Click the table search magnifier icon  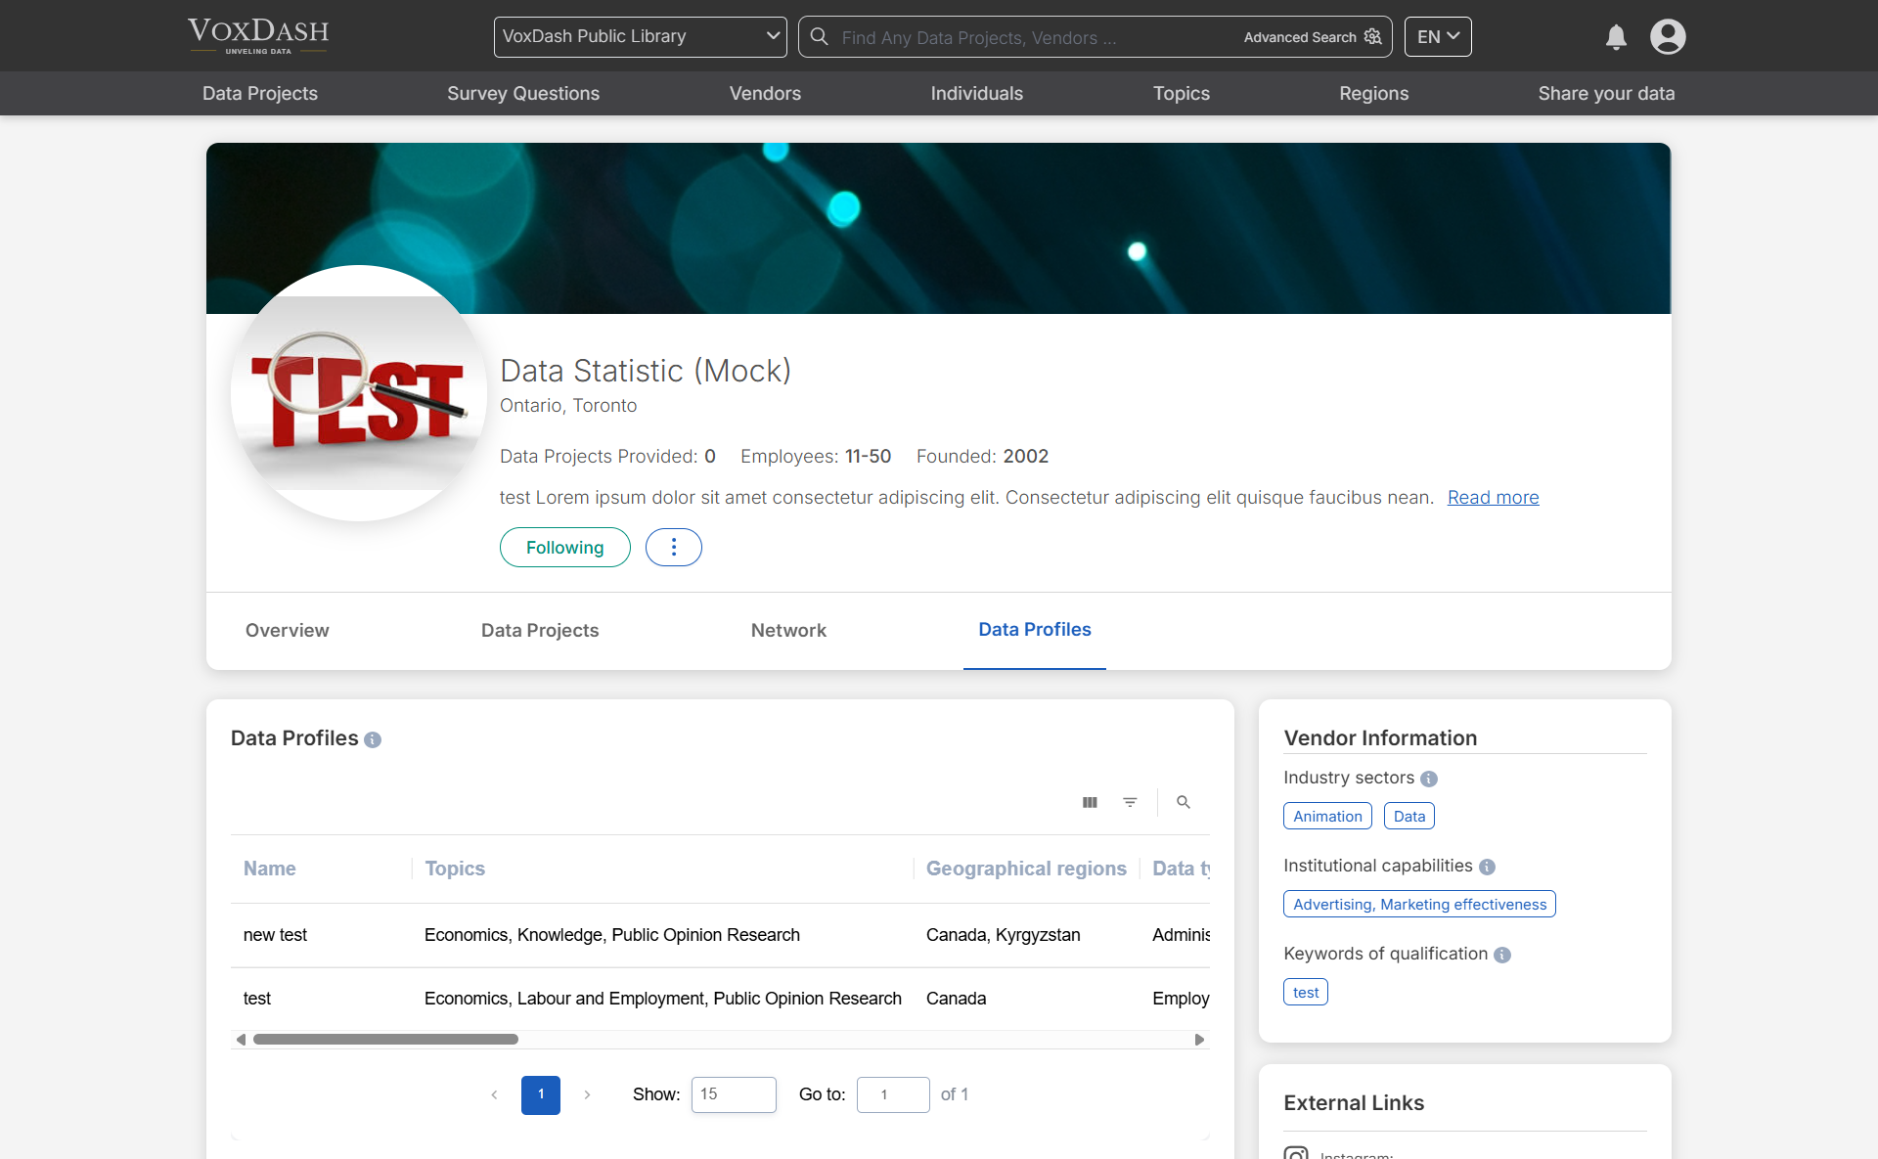1184,802
